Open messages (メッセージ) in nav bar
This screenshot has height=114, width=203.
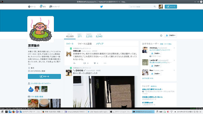(55, 7)
